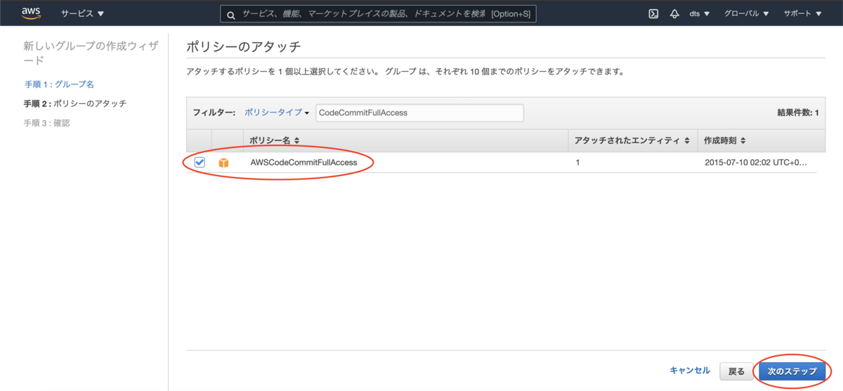Open the dts account dropdown
The image size is (843, 391).
click(700, 13)
